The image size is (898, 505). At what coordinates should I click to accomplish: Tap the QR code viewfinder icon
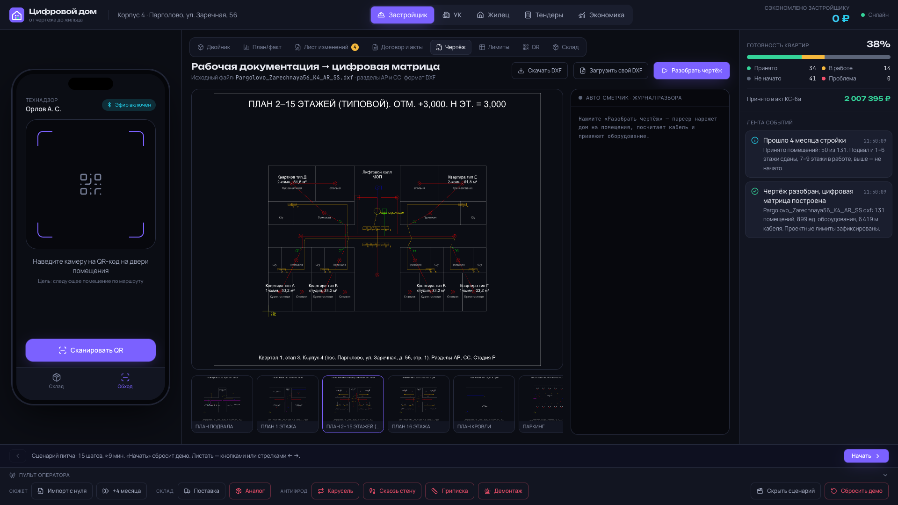coord(91,184)
